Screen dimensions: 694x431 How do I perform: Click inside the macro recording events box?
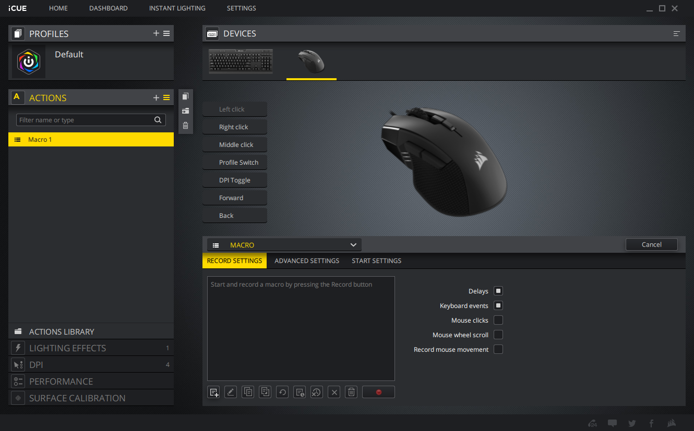tap(301, 328)
